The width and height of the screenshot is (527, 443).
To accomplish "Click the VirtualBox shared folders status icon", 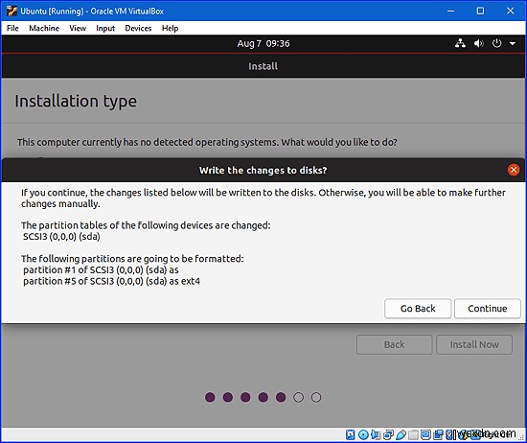I will pyautogui.click(x=413, y=434).
